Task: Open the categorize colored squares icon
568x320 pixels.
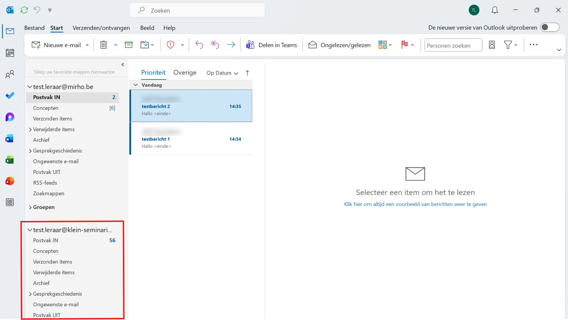Action: tap(382, 45)
